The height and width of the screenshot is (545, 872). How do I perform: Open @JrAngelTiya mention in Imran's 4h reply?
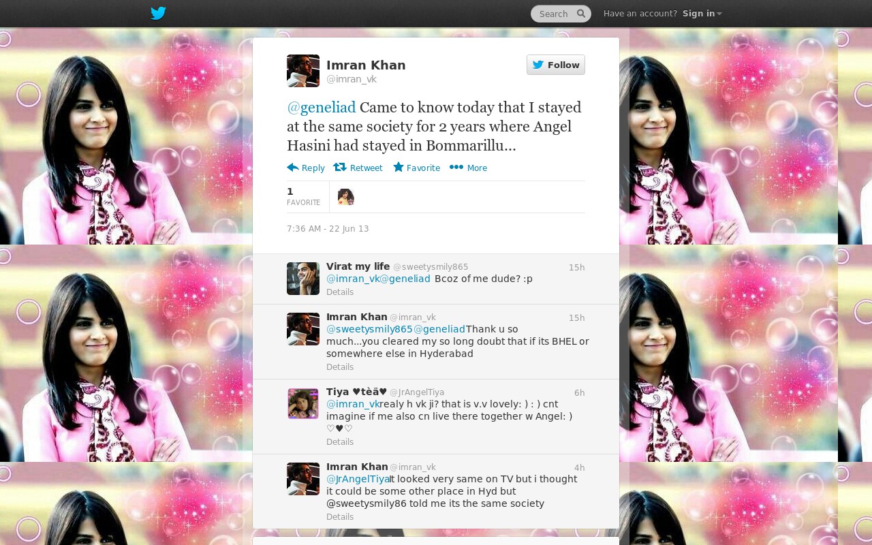(x=358, y=479)
